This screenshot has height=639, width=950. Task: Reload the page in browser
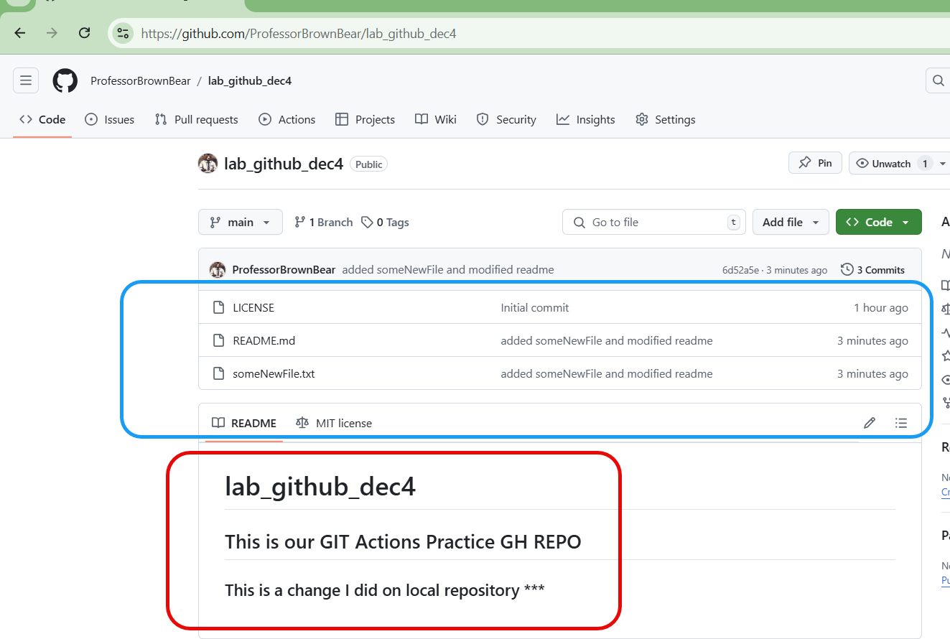pyautogui.click(x=84, y=33)
